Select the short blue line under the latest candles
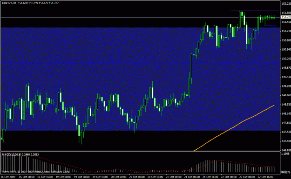 click(271, 26)
